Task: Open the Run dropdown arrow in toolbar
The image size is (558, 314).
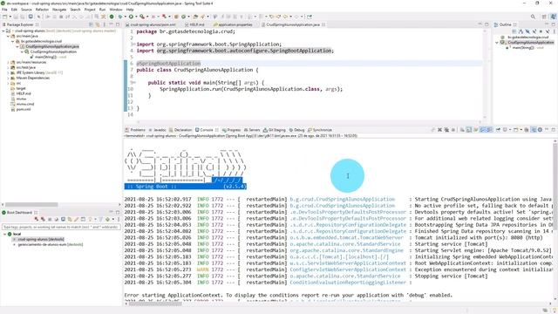Action: 136,17
